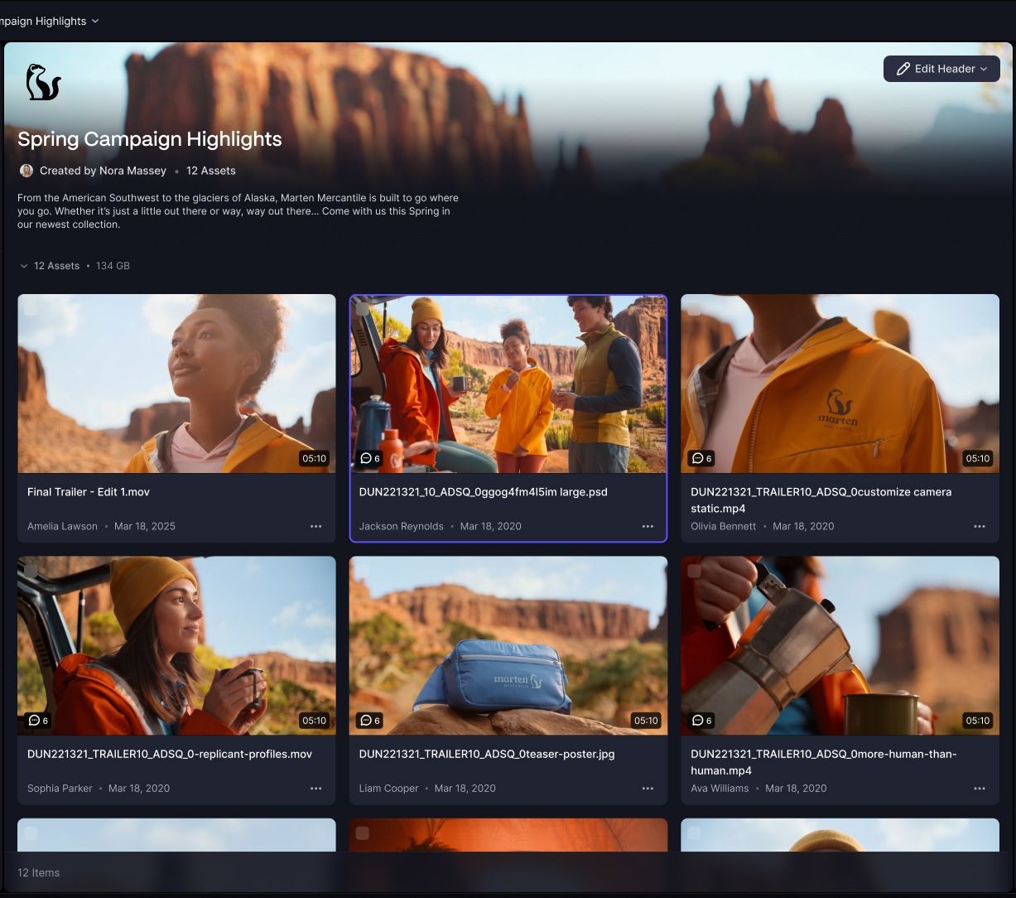Click the 134 GB size label
The image size is (1016, 898).
113,266
